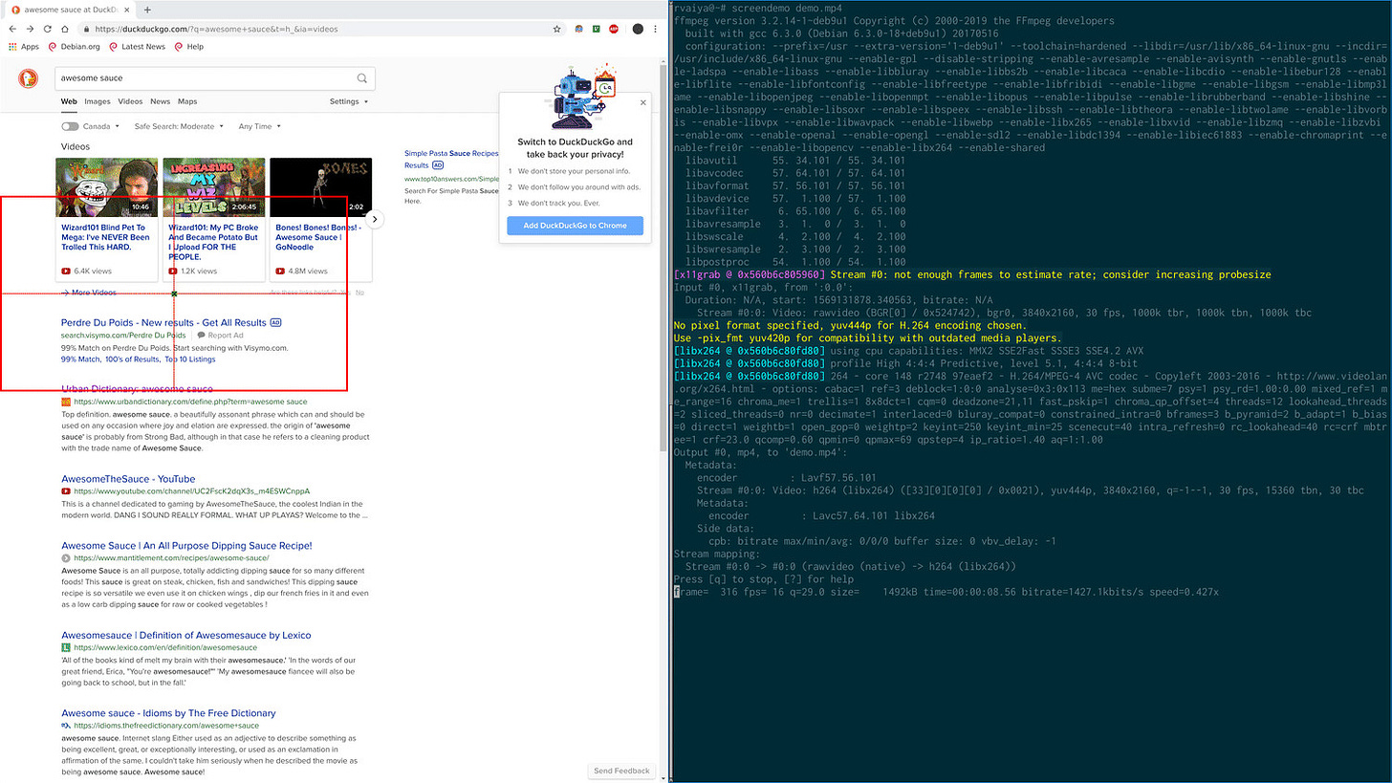Click the 'frame= 316 fps= 16' status line
This screenshot has width=1392, height=783.
pos(946,592)
